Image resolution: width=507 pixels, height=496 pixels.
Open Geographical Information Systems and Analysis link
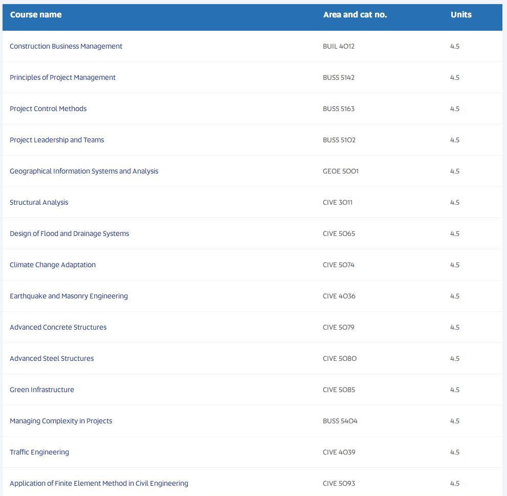pyautogui.click(x=84, y=171)
